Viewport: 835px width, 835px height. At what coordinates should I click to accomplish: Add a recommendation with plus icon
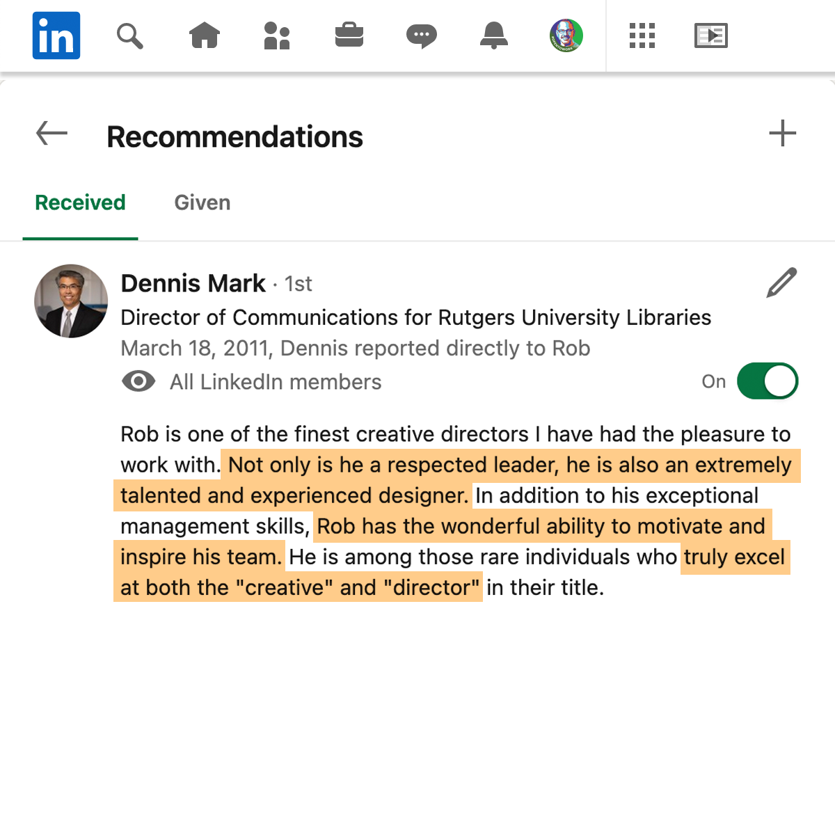coord(783,133)
